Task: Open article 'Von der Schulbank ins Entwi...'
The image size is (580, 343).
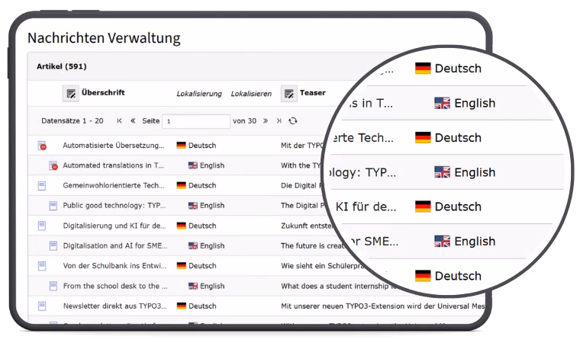Action: (x=114, y=266)
